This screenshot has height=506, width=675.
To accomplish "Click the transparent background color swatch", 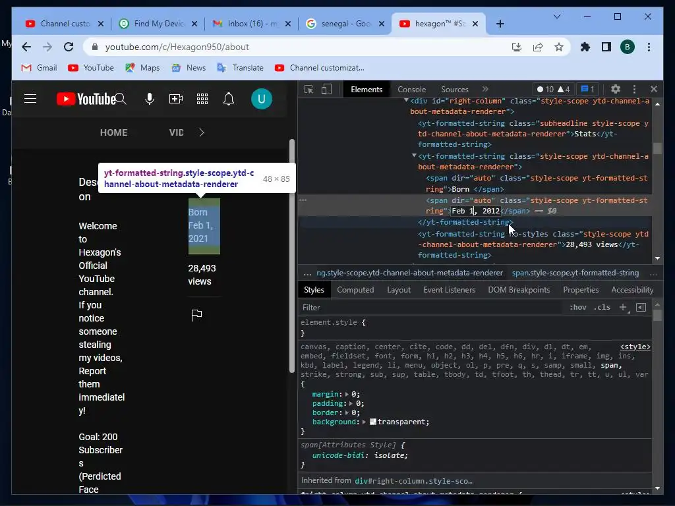I will click(373, 422).
